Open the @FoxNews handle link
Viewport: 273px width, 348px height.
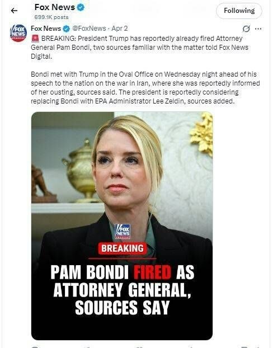pos(89,29)
